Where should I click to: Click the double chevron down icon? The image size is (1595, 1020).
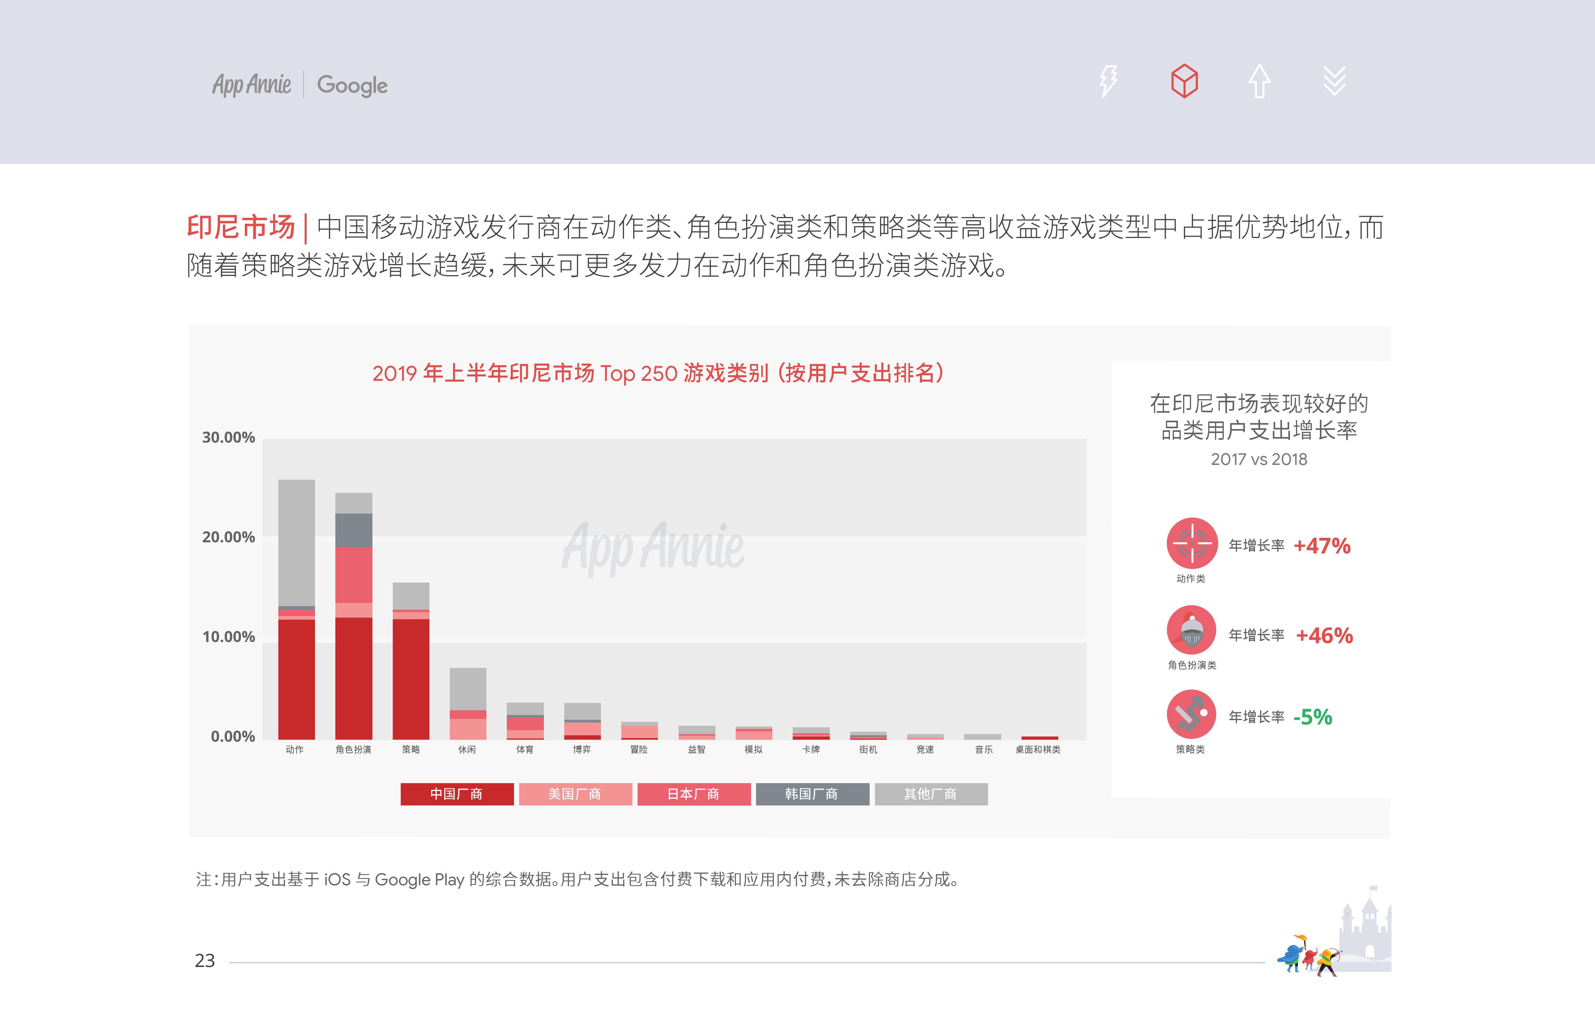tap(1334, 81)
